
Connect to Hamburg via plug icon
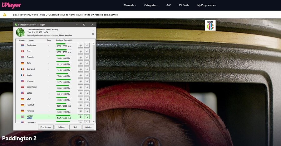click(81, 111)
